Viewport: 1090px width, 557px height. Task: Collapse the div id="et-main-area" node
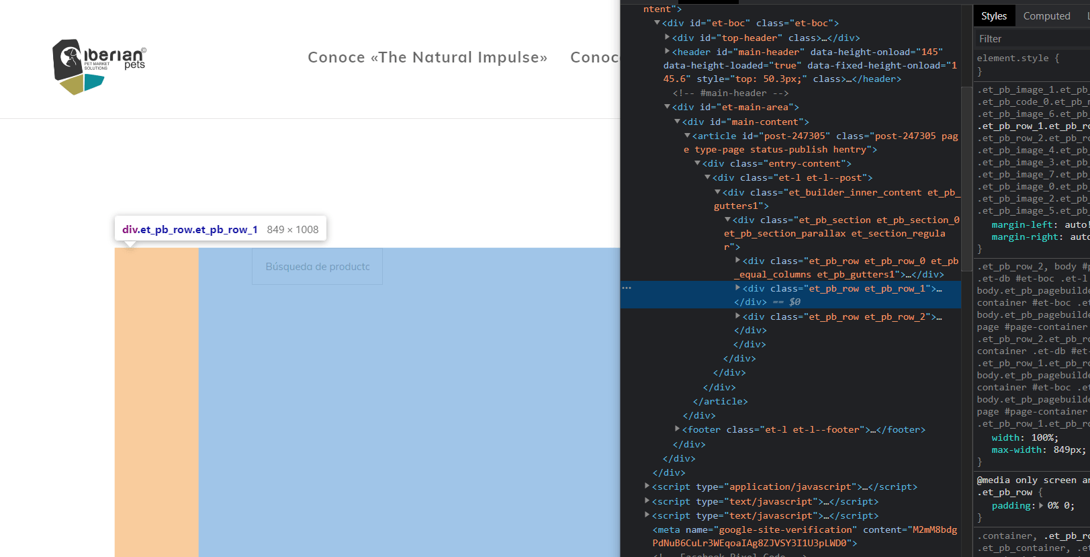click(667, 107)
